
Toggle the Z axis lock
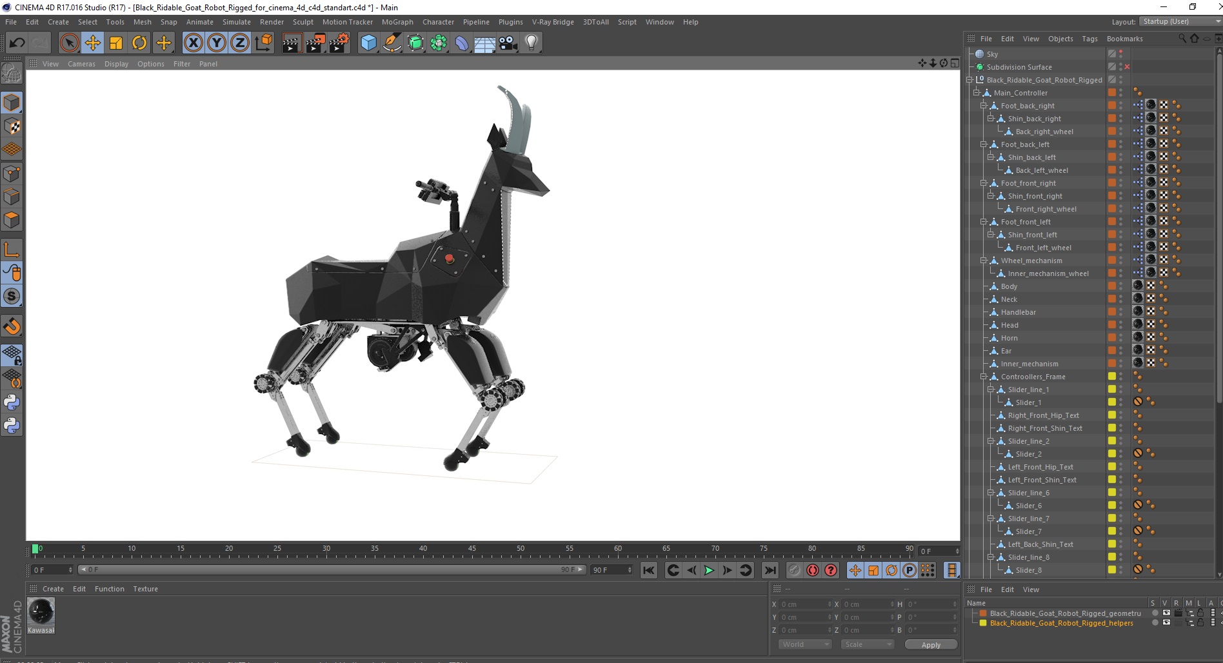click(239, 43)
